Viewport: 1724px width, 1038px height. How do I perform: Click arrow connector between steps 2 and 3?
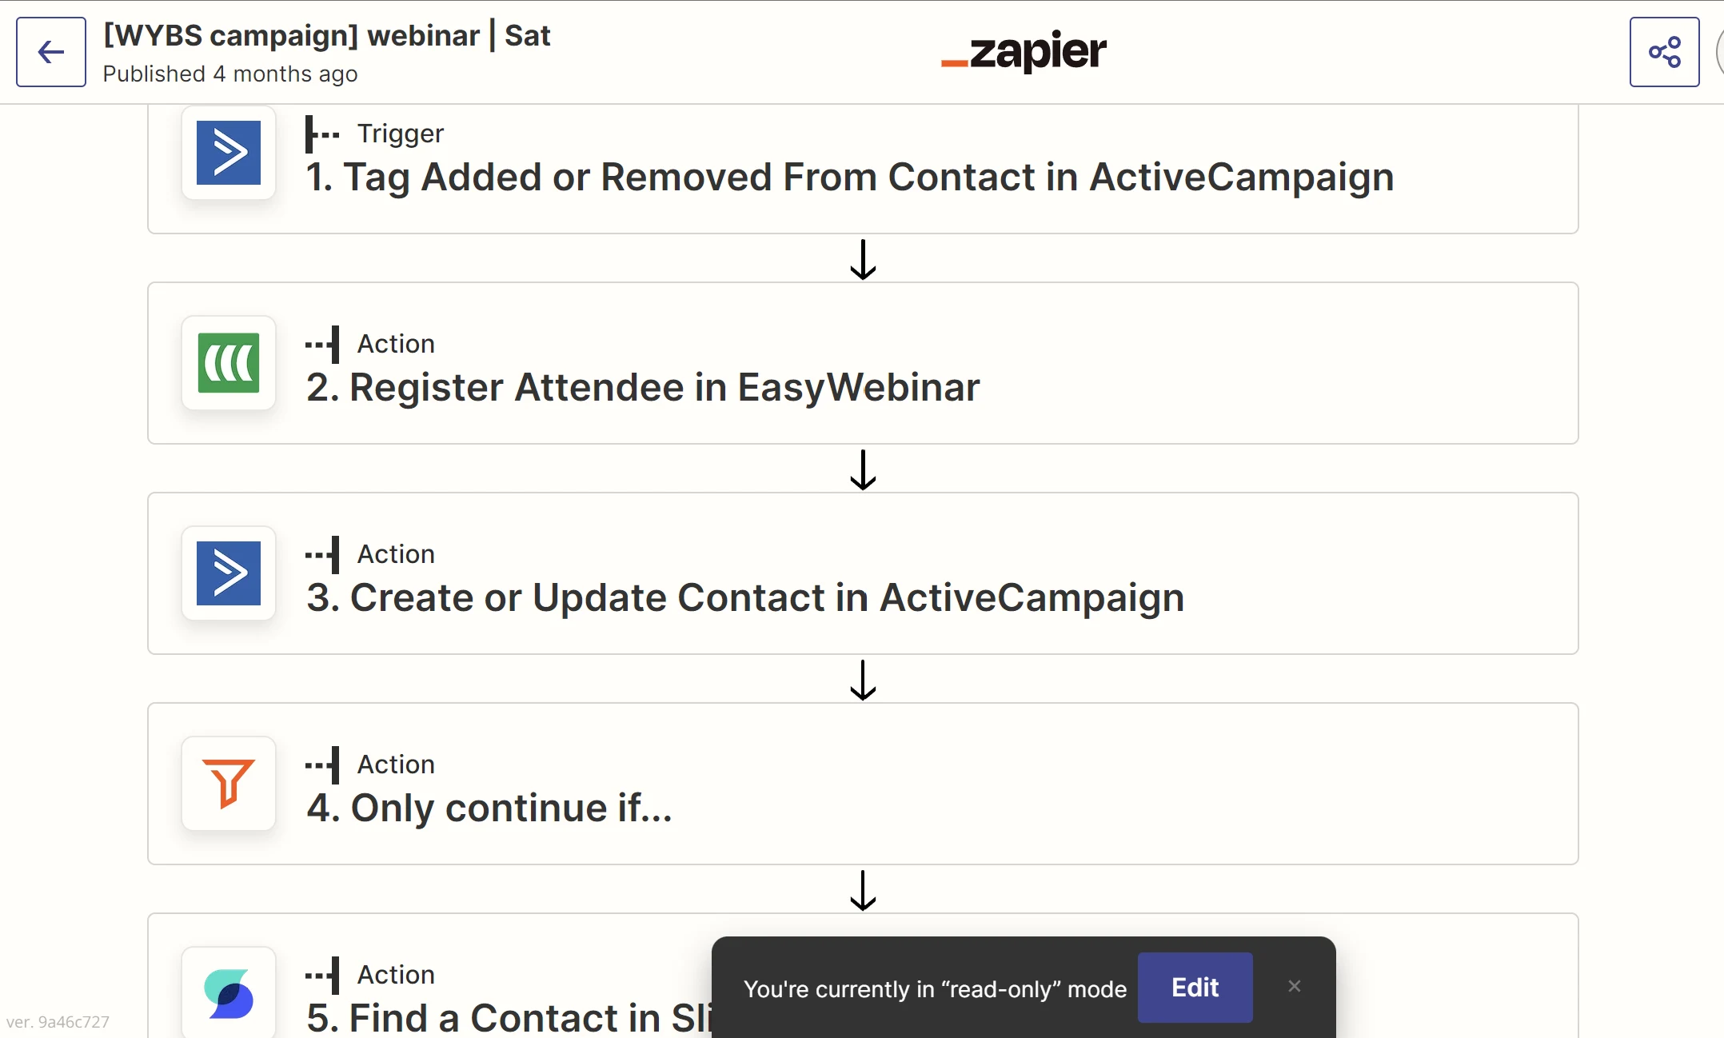pyautogui.click(x=863, y=469)
